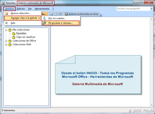Click the paste toolbar icon

56,14
